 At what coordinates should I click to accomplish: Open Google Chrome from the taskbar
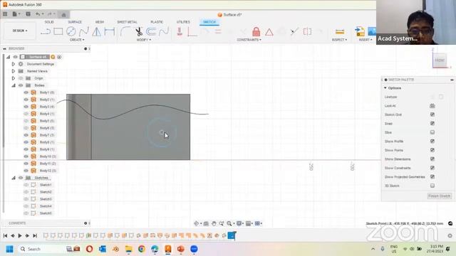(x=142, y=249)
